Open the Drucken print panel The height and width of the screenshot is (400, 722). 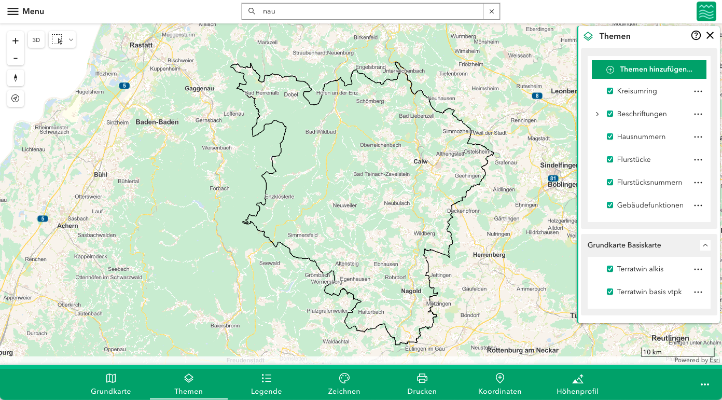click(x=422, y=384)
